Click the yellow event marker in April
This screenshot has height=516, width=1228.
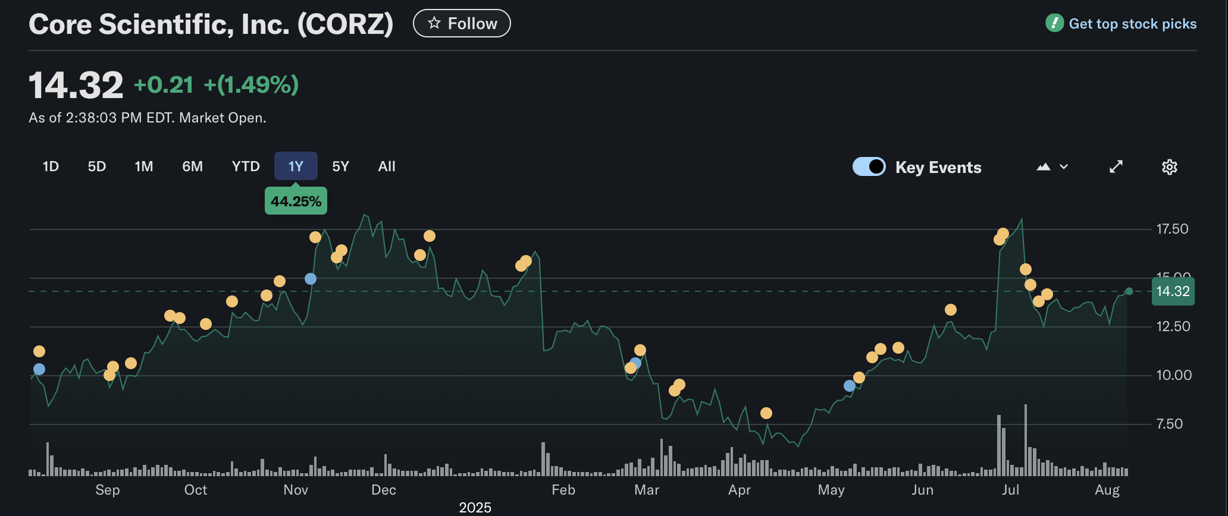tap(766, 413)
